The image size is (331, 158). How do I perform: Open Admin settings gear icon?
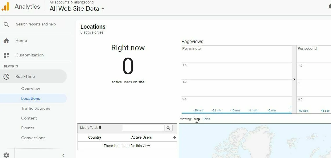click(6, 155)
